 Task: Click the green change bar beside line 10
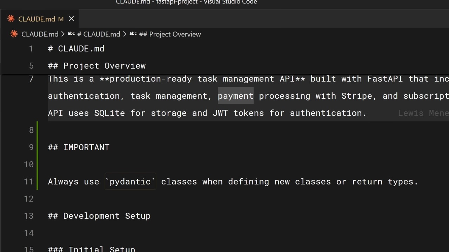[37, 164]
